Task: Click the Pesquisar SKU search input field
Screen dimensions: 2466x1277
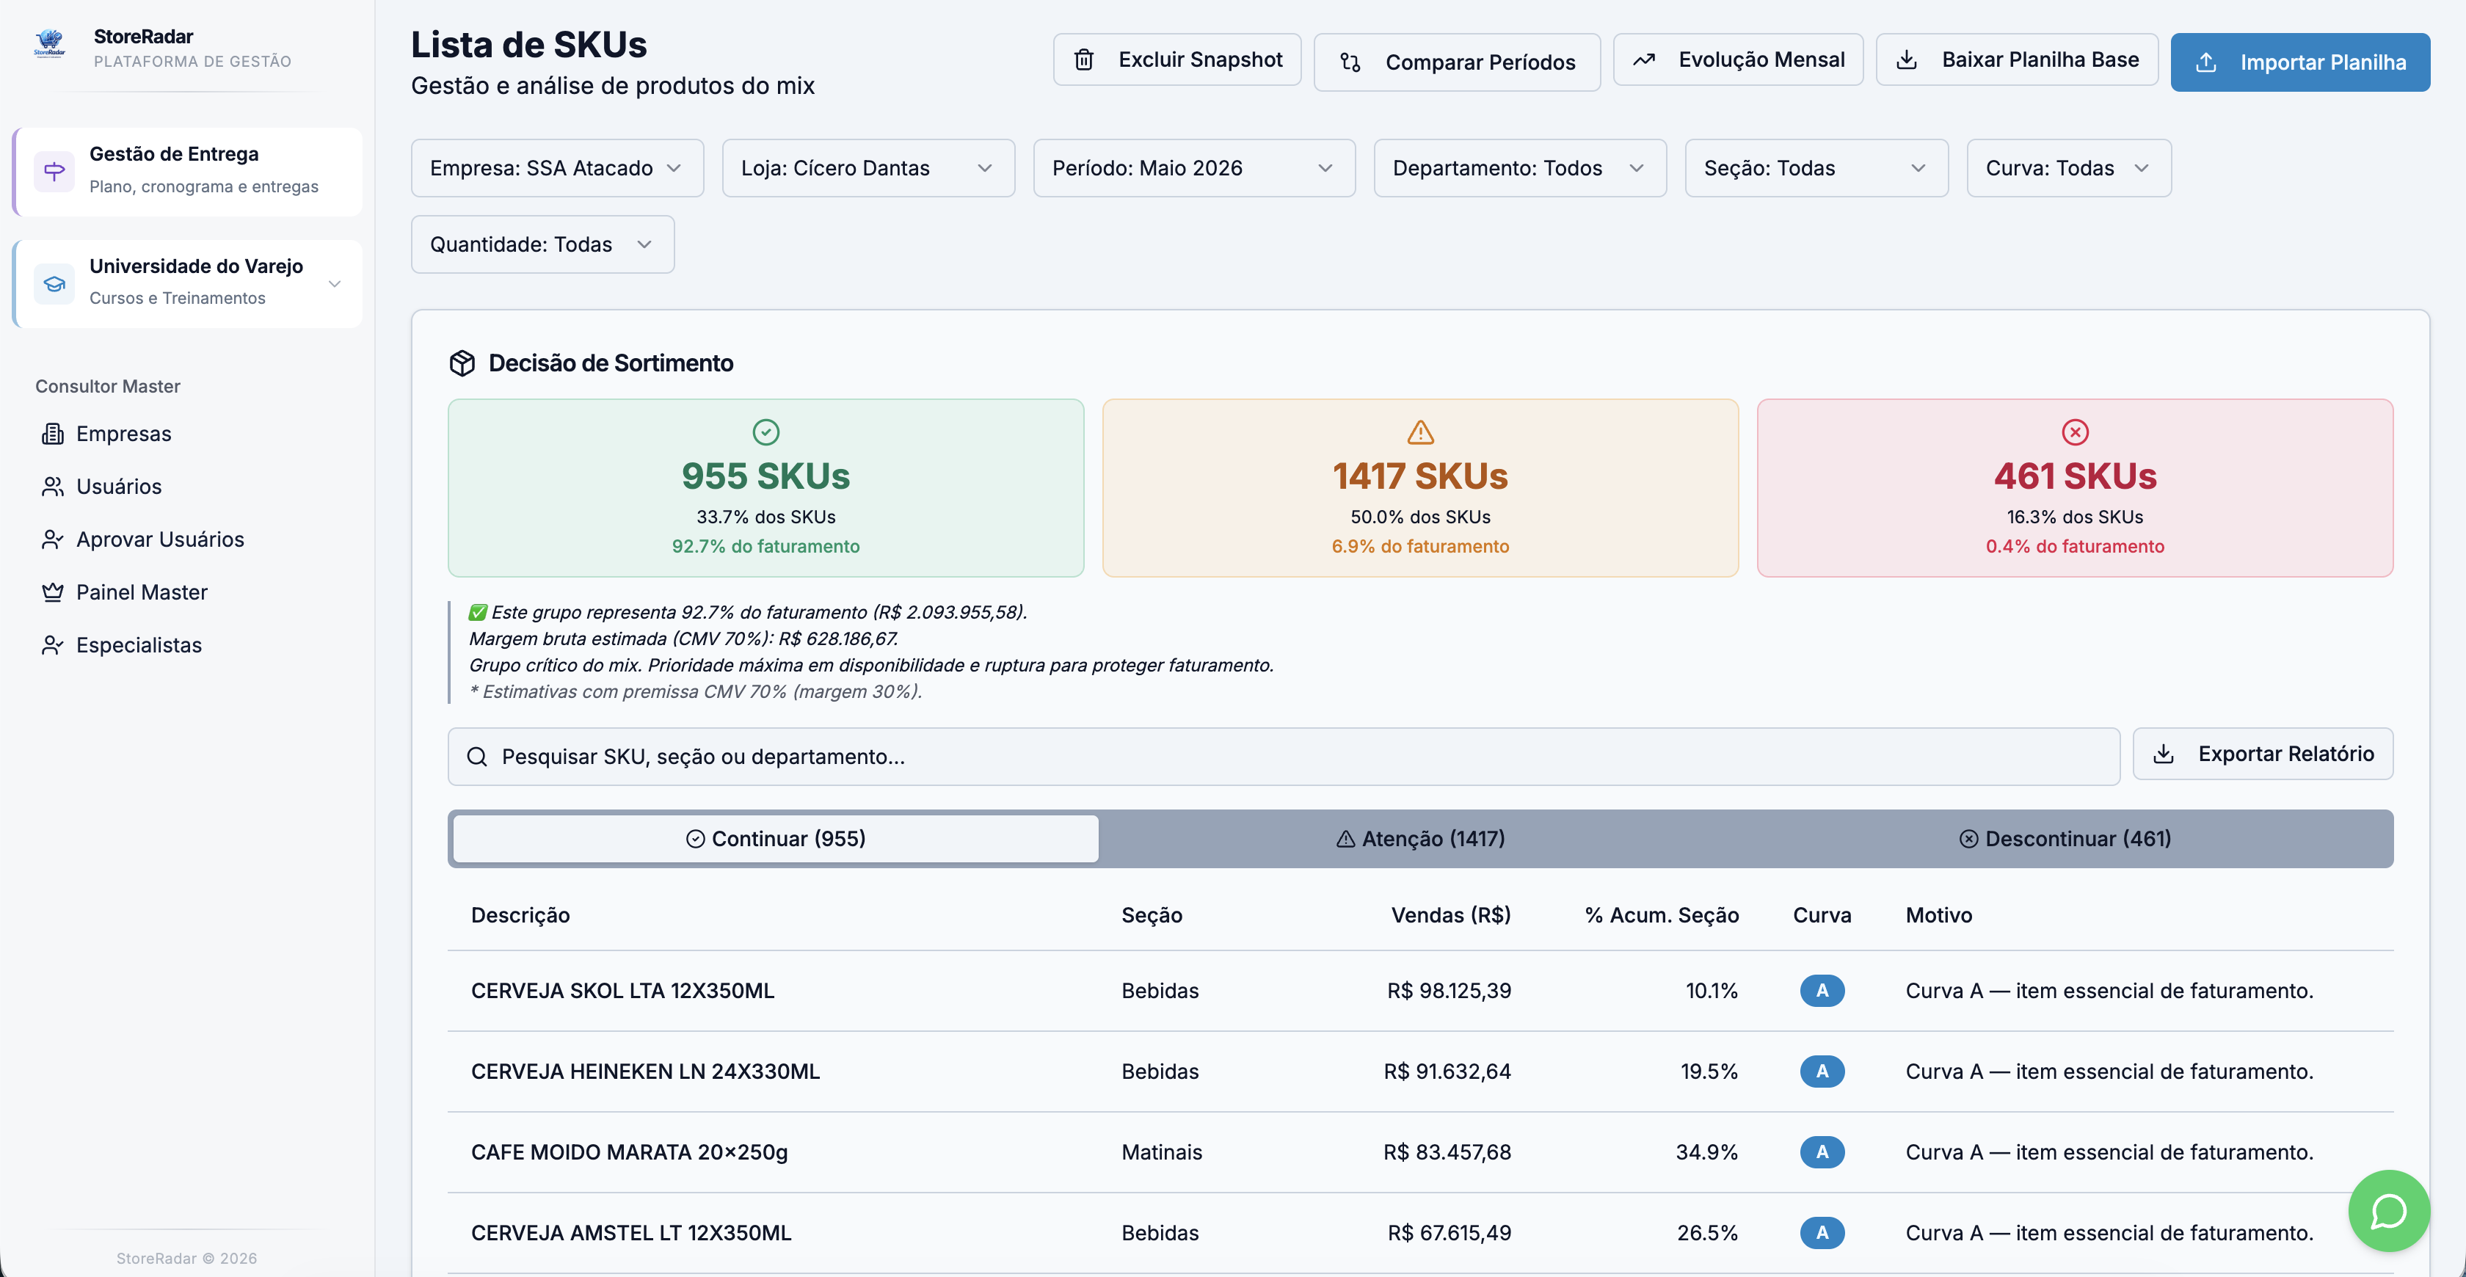Action: tap(1284, 756)
